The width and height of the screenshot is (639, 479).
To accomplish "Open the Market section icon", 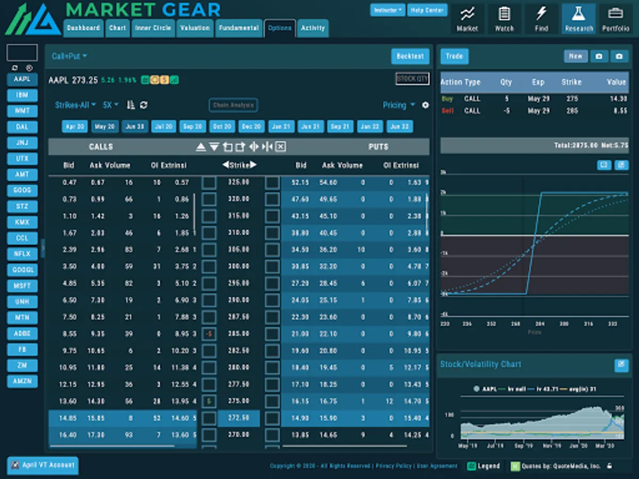I will [x=467, y=19].
